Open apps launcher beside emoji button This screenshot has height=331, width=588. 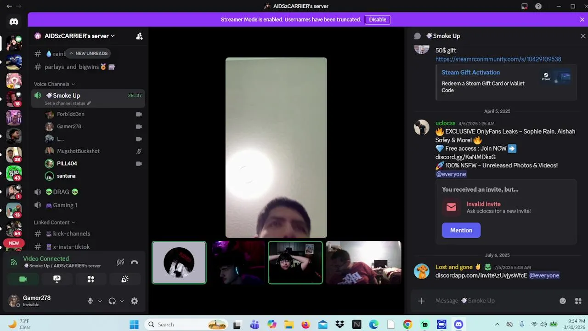point(578,301)
